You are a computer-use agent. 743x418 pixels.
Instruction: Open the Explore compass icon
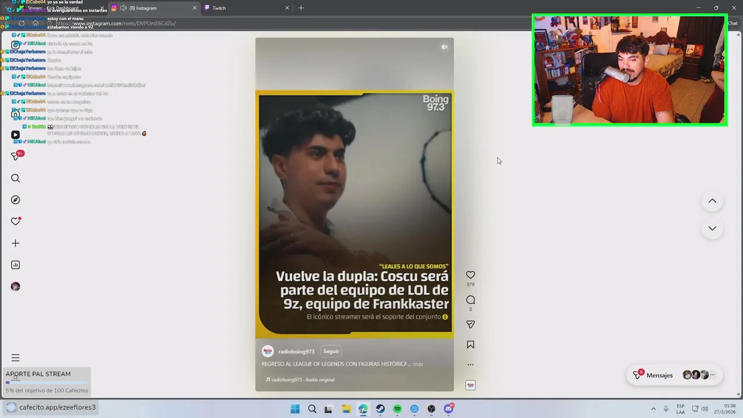tap(16, 200)
